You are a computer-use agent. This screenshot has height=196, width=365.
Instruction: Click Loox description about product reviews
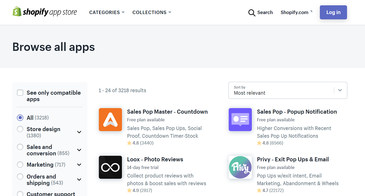(x=167, y=180)
